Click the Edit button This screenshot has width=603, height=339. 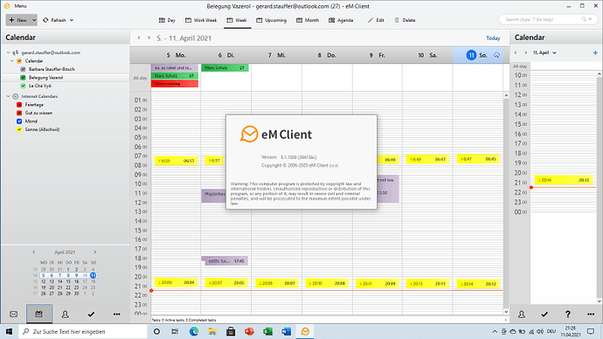click(x=376, y=20)
